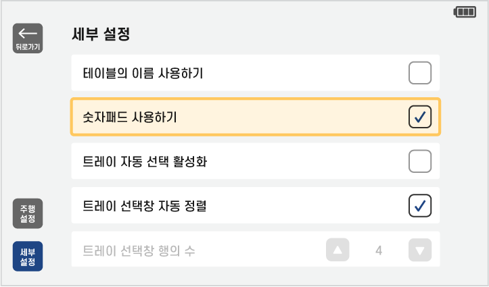Click the 세부 설정 page title
The height and width of the screenshot is (287, 489).
pos(101,34)
